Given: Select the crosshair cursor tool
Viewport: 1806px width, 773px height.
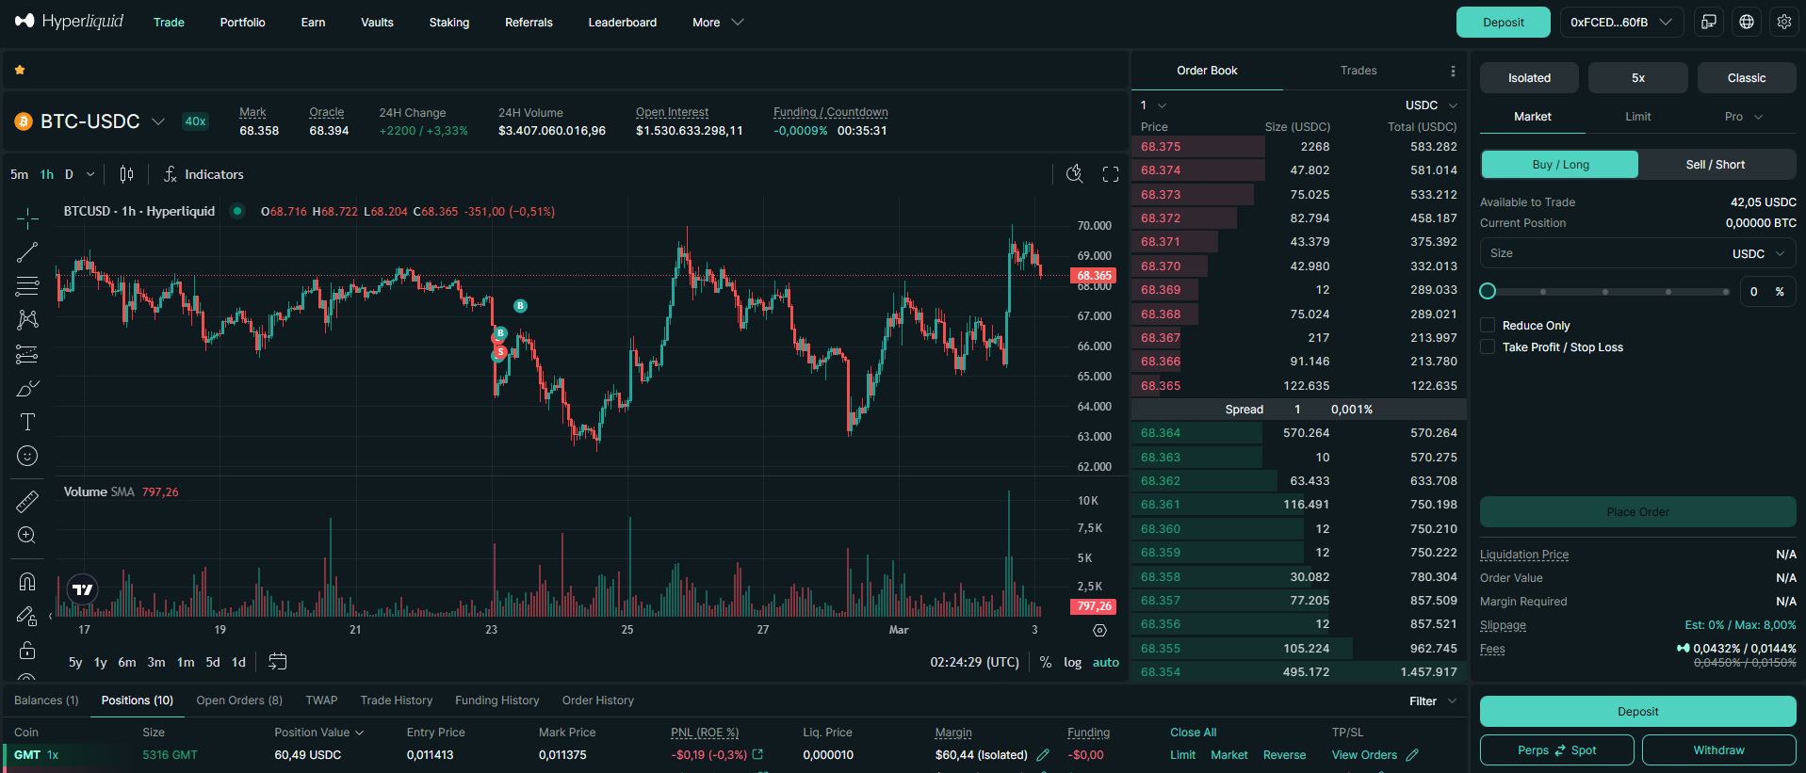Looking at the screenshot, I should 27,218.
